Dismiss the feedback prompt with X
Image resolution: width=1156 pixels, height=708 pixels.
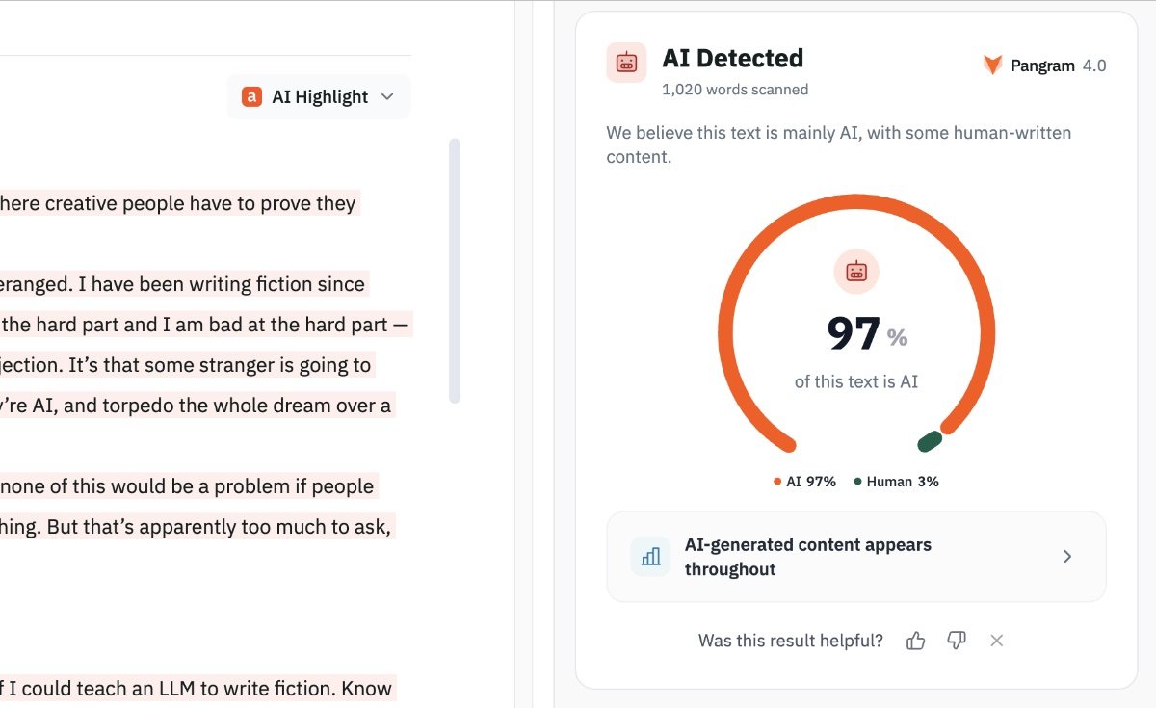click(997, 641)
